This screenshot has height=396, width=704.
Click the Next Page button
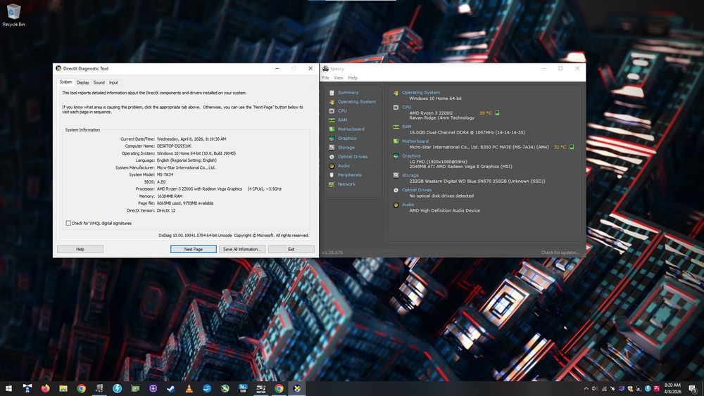point(194,249)
